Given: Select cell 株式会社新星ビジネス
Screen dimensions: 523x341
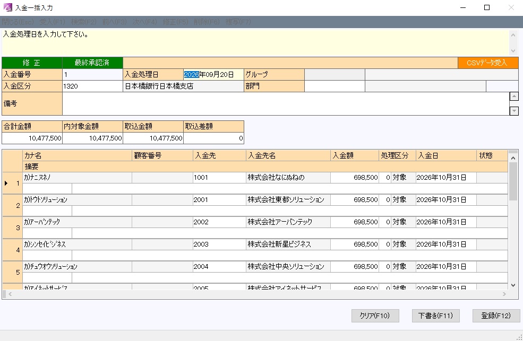Looking at the screenshot, I should click(288, 244).
